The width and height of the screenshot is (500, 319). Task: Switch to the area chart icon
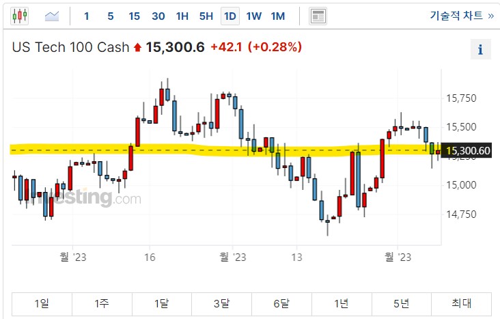click(52, 16)
